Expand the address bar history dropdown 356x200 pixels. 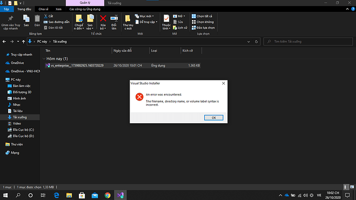pos(249,42)
